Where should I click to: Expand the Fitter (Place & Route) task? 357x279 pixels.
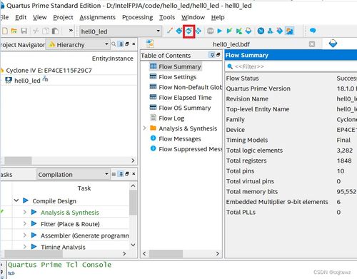[x=25, y=224]
